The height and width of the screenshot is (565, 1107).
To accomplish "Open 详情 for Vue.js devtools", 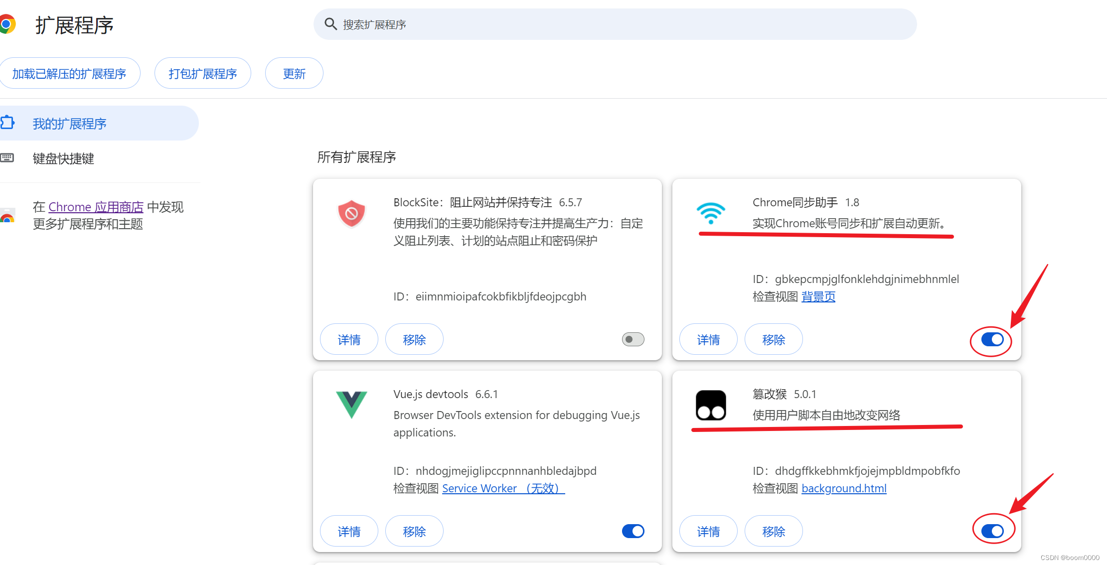I will point(349,531).
